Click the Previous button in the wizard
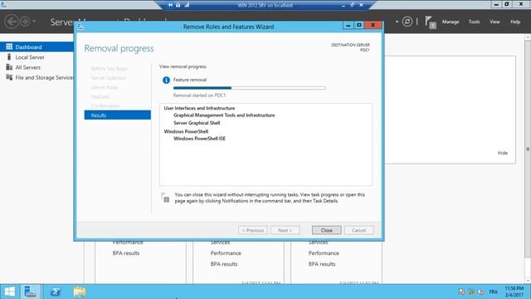Viewport: 531px width, 299px height. click(x=252, y=230)
